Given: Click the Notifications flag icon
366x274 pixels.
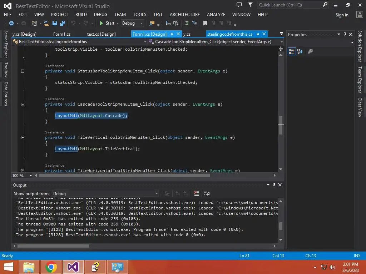Looking at the screenshot, I should pyautogui.click(x=250, y=5).
